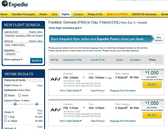
Task: Check the Depart checkbox
Action: point(6,95)
